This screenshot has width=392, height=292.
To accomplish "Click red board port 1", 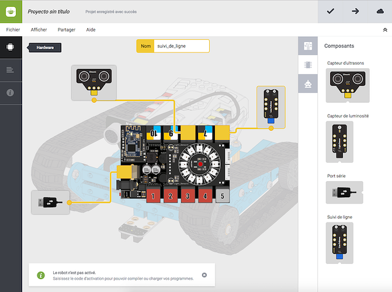I will [153, 196].
